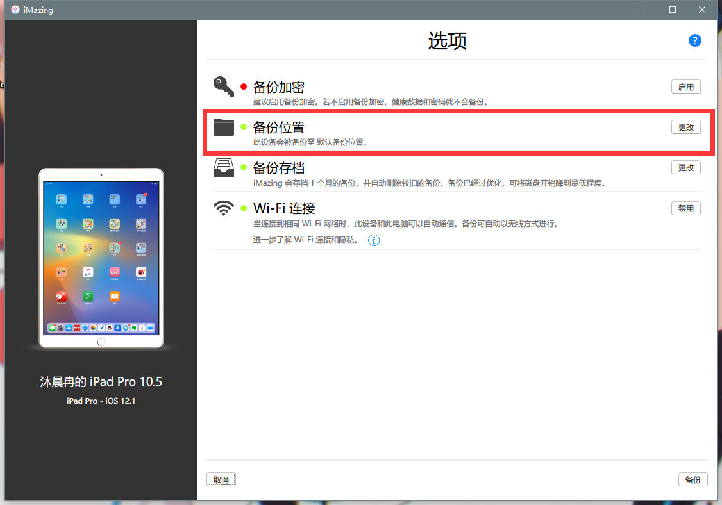The width and height of the screenshot is (722, 505).
Task: Click the device name 沐晨冉的 iPad Pro 10.5
Action: click(101, 382)
